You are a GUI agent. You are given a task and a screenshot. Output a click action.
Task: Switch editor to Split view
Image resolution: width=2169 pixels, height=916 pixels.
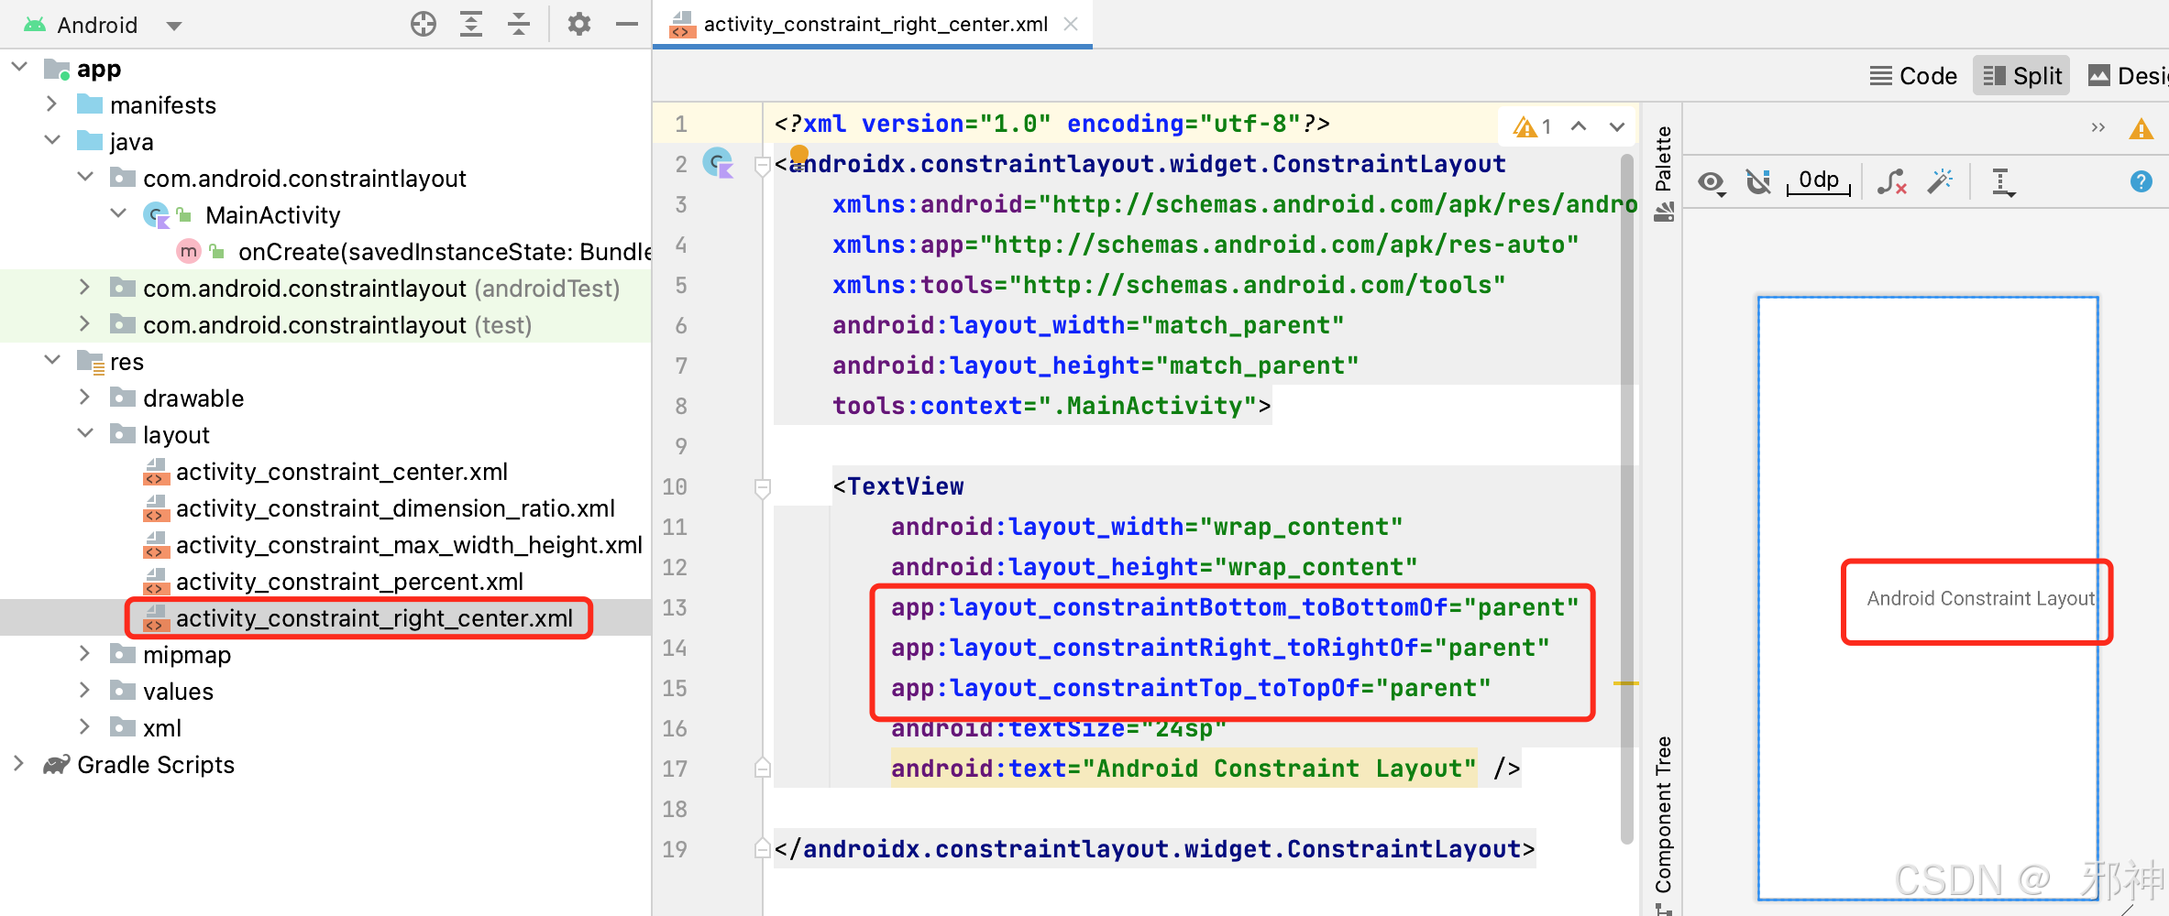[2021, 76]
